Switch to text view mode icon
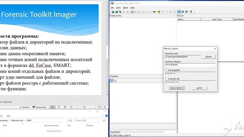 click(x=183, y=12)
